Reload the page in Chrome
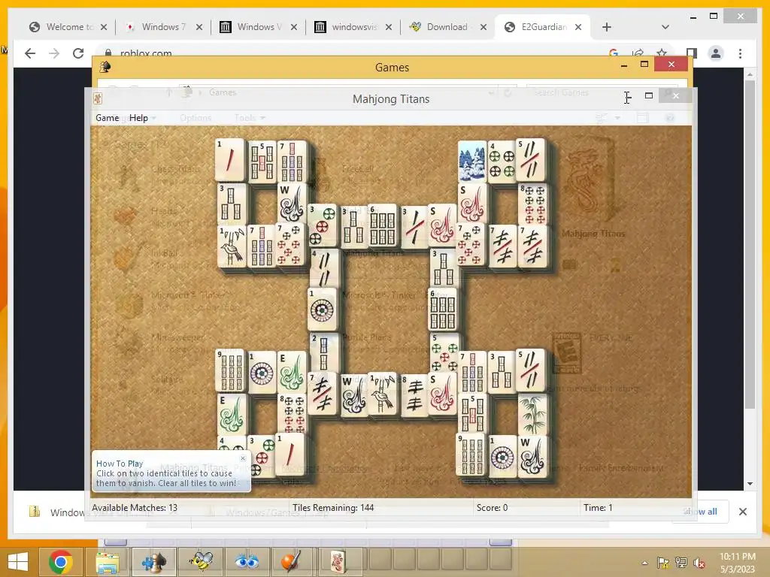The image size is (770, 577). coord(78,53)
